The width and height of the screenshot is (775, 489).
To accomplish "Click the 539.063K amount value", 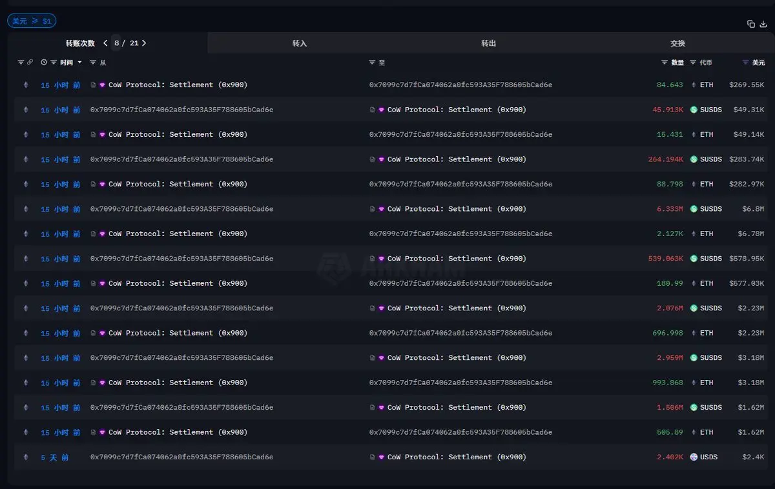I will 666,259.
